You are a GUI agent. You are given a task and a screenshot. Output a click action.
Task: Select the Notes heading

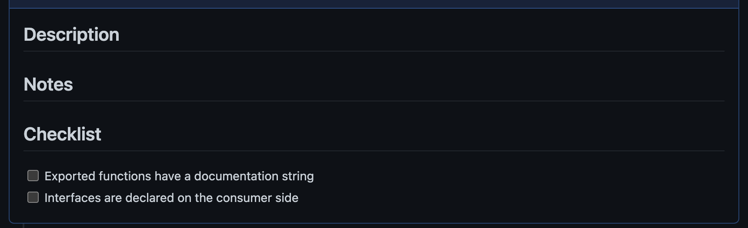click(48, 85)
